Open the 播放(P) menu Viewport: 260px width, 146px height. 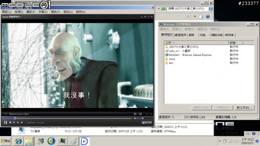point(31,12)
